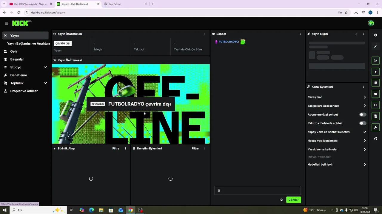This screenshot has height=214, width=382.
Task: Click the three-dots cluster icon at the right rail bottom
Action: click(x=375, y=138)
